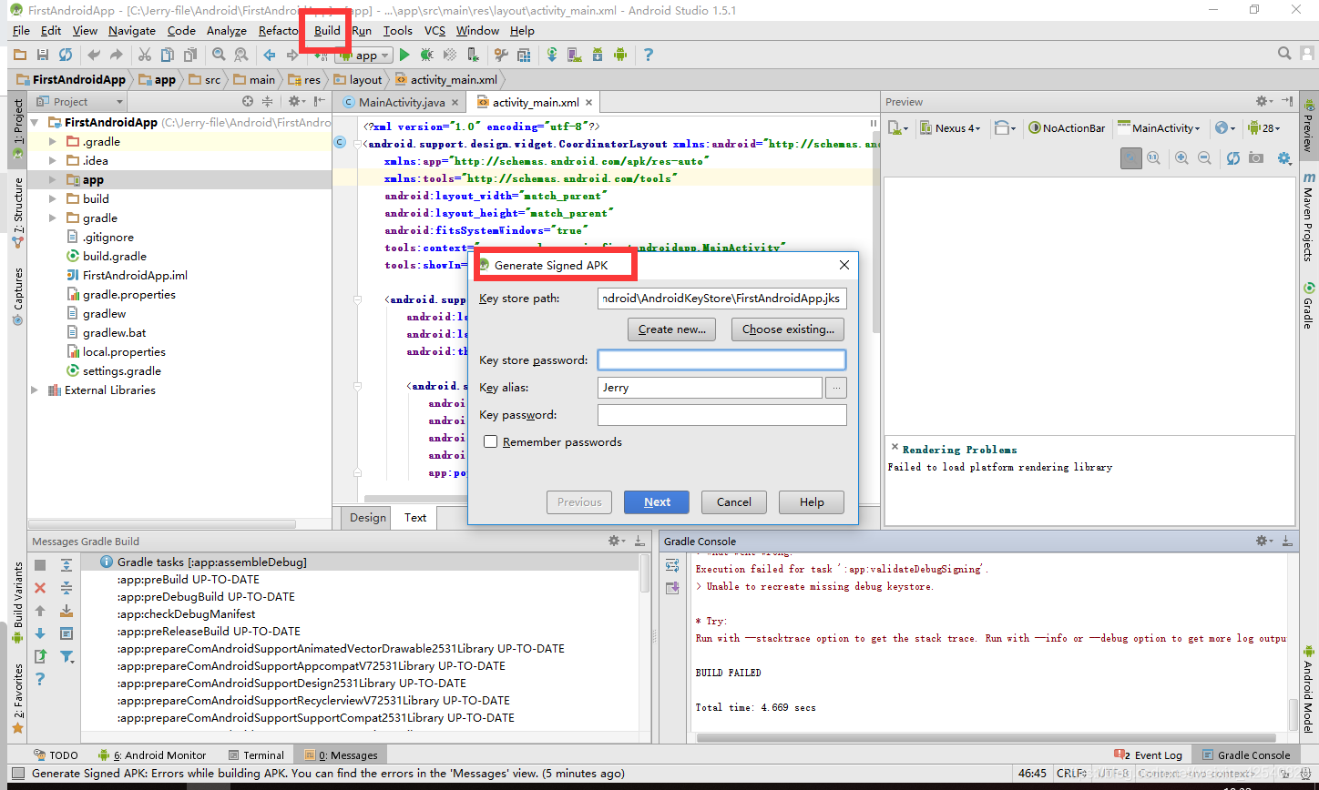Click the Find magnifier toolbar icon

(219, 55)
